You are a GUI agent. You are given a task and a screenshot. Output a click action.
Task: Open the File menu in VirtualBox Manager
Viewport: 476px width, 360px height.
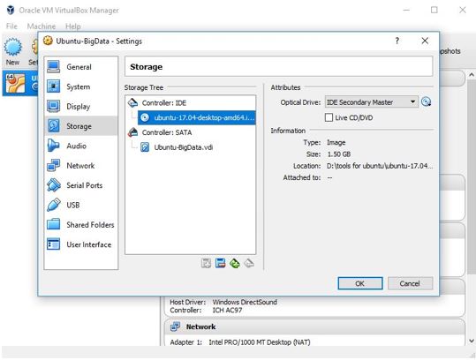11,26
